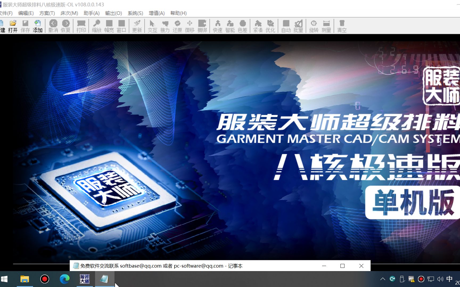Click the 打印 (Print) toolbar icon

coord(81,26)
